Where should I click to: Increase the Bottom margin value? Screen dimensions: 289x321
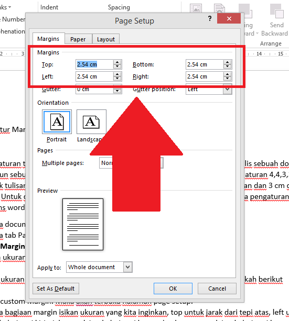tap(228, 62)
